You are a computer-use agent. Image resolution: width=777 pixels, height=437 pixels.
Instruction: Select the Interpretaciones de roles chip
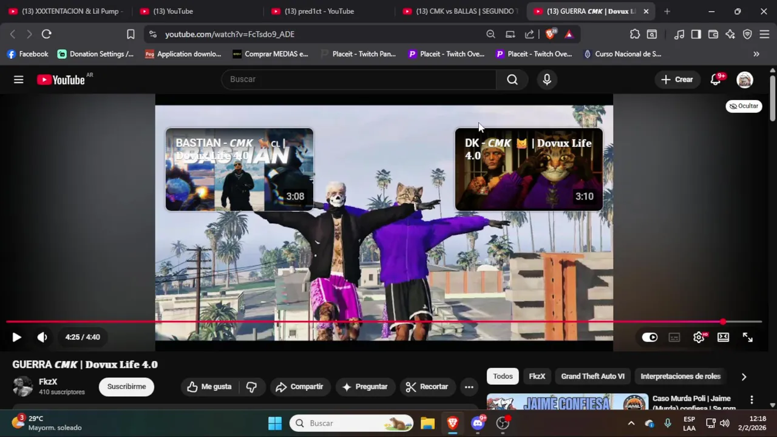tap(680, 376)
